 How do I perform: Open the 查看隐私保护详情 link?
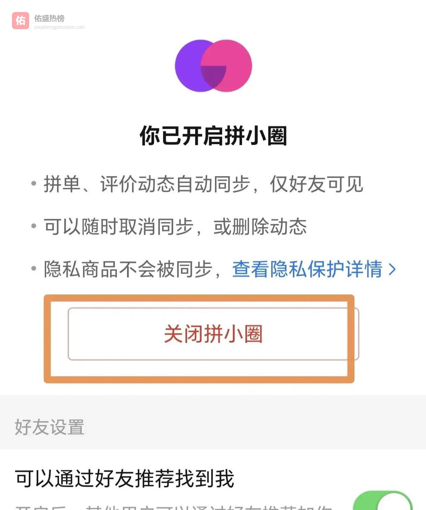pos(307,269)
